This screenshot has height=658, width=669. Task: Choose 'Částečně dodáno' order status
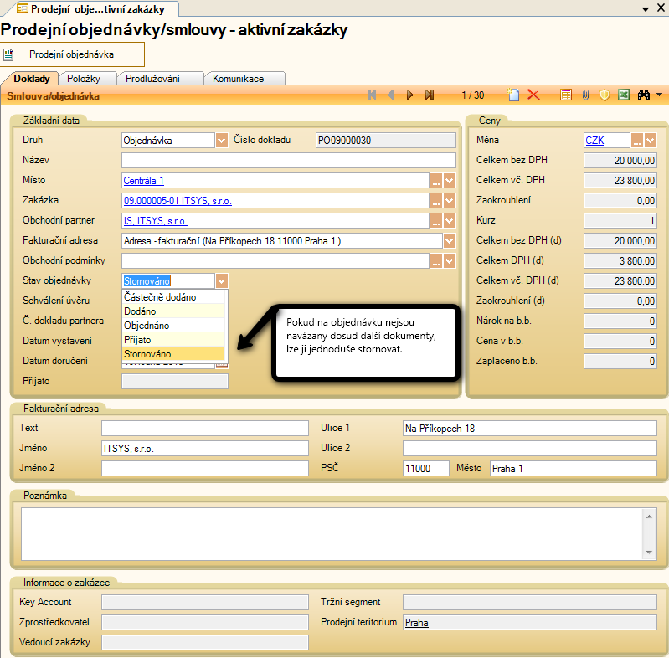click(160, 296)
